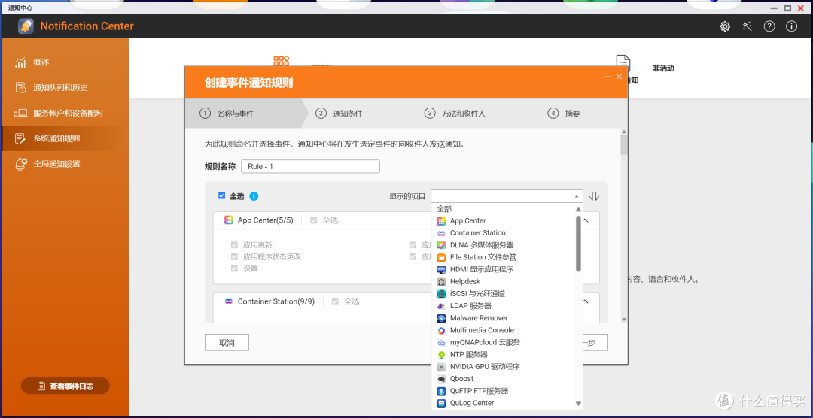Toggle App Center 全选 checkbox

(x=314, y=220)
